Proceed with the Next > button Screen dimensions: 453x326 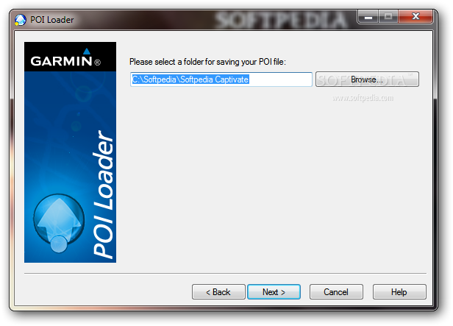[x=274, y=292]
